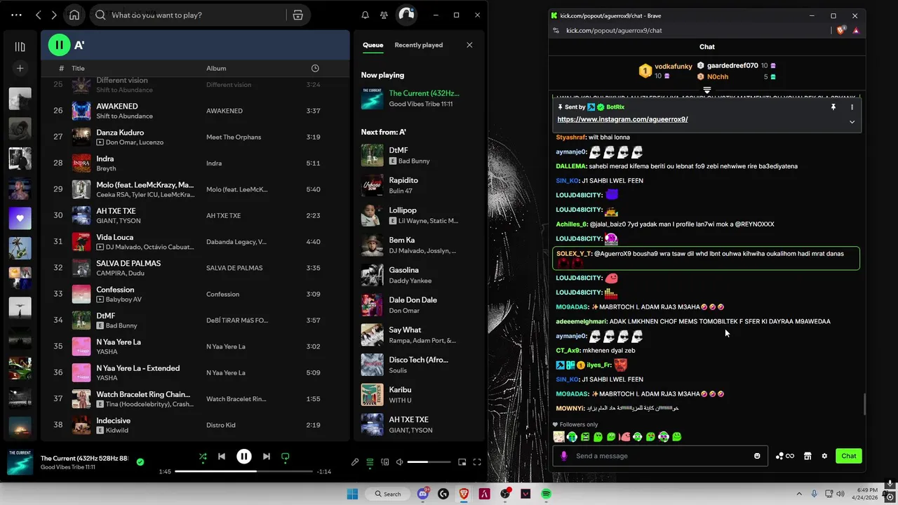This screenshot has height=505, width=898.
Task: Open Spotify three-dot menu at top left
Action: point(17,15)
